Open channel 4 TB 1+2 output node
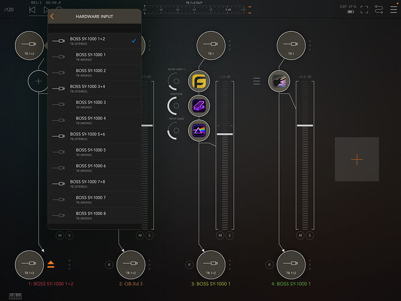401x301 pixels. (291, 265)
